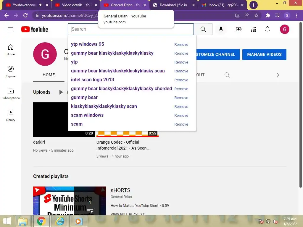
Task: Click the browser address bar URL
Action: click(70, 15)
